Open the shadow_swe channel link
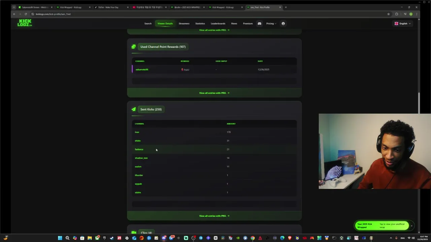The height and width of the screenshot is (242, 431). (x=141, y=158)
